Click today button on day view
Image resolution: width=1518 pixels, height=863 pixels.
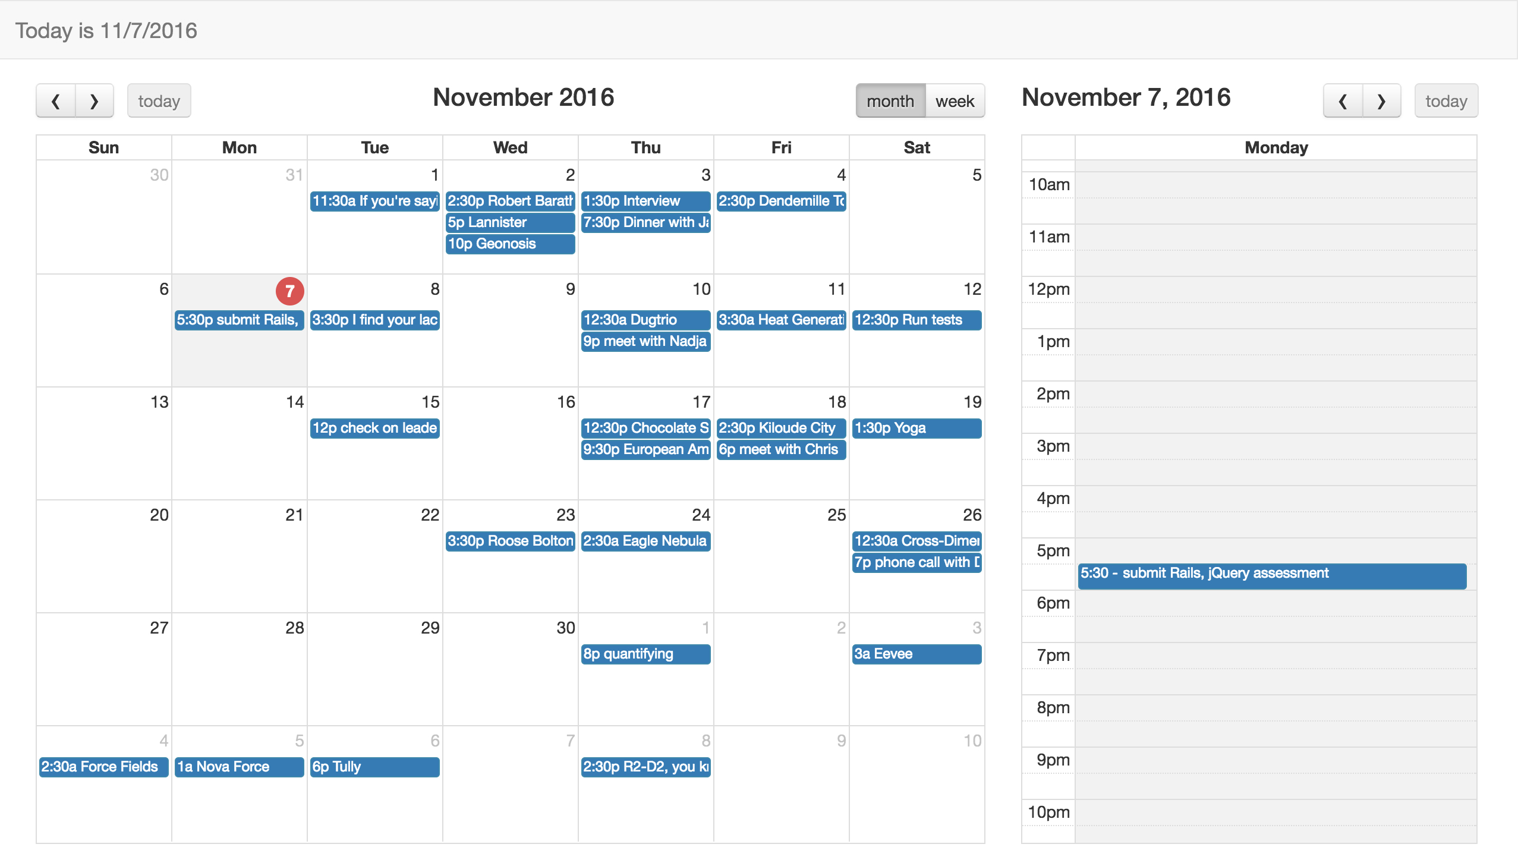pyautogui.click(x=1447, y=100)
